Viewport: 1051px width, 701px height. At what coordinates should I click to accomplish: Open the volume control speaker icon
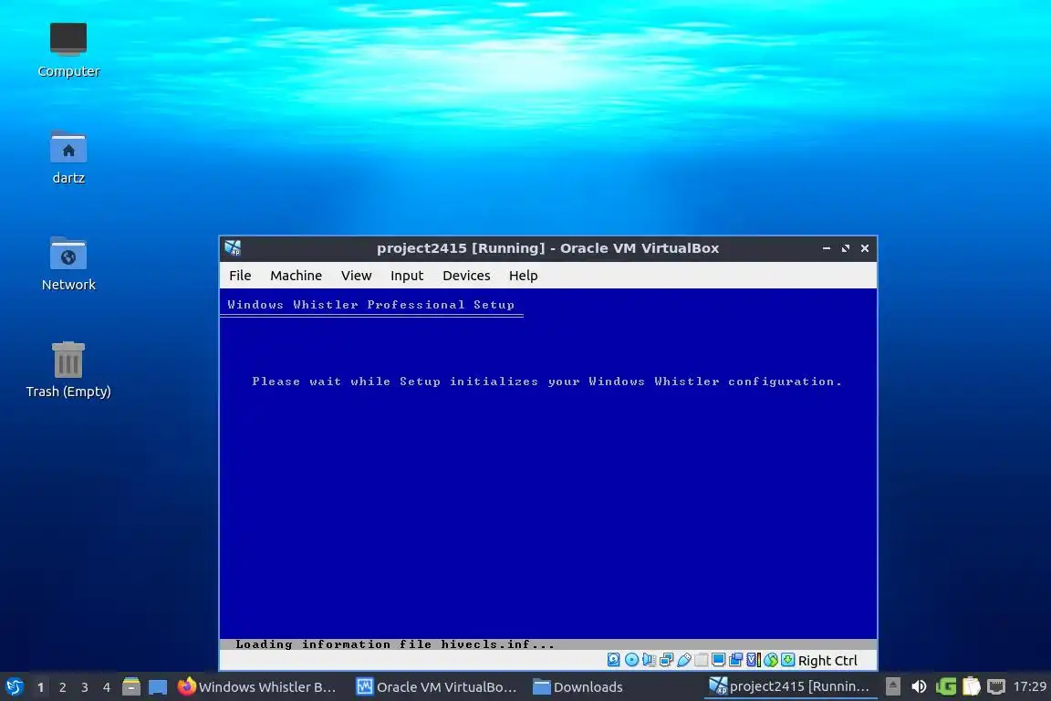pyautogui.click(x=919, y=686)
